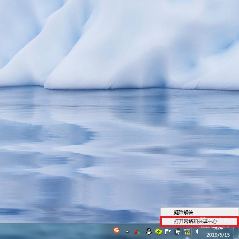
Task: Select 疑难解答 from the context menu
Action: click(x=199, y=212)
